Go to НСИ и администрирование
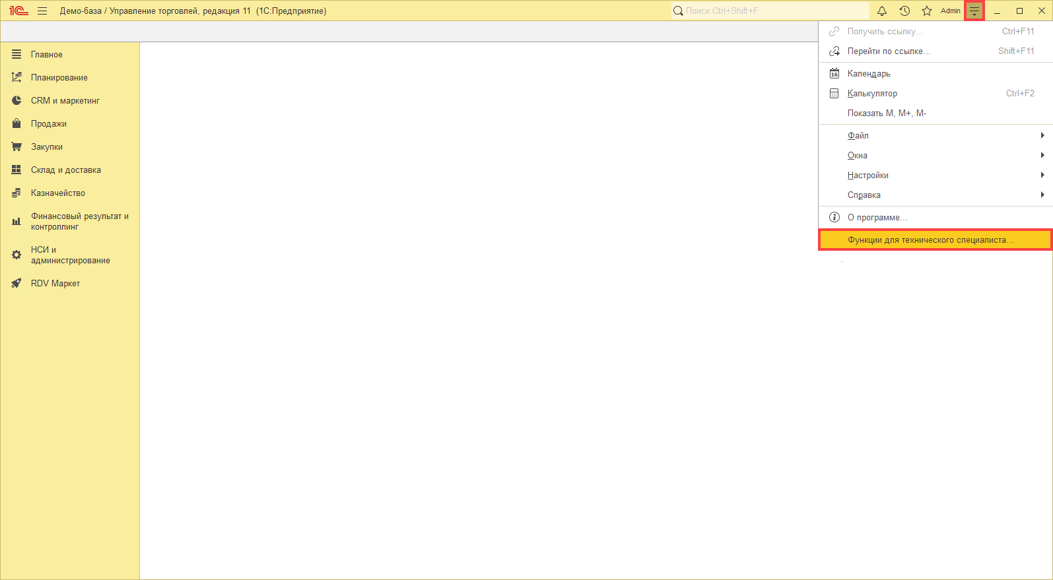 point(70,255)
